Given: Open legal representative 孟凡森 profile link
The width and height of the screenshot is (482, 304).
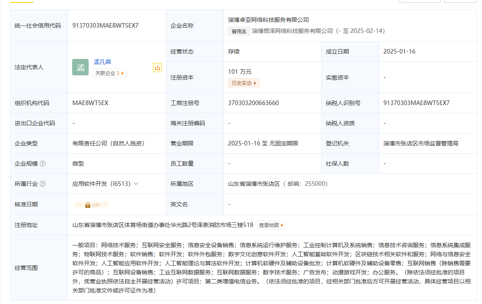Looking at the screenshot, I should (x=103, y=62).
